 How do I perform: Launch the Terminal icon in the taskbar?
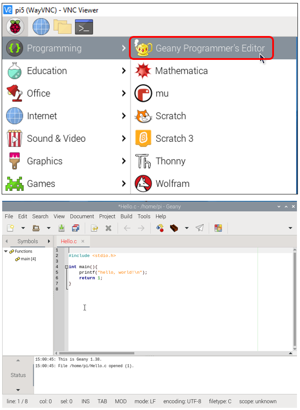(84, 26)
